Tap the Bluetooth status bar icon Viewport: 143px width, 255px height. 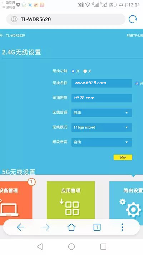[79, 5]
